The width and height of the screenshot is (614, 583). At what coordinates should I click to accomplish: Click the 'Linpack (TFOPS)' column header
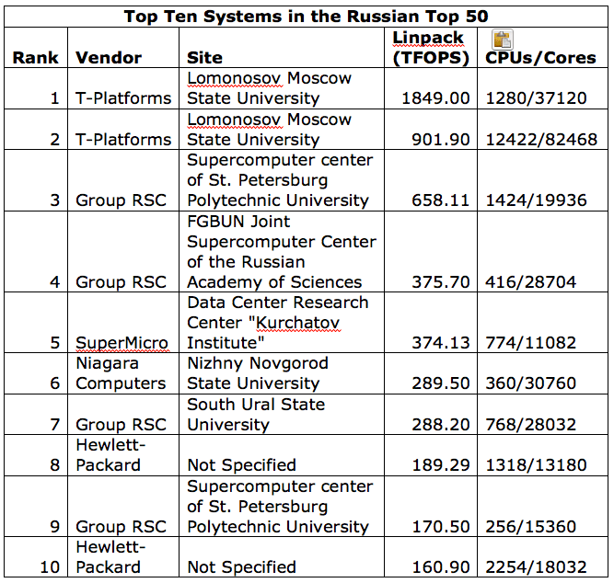click(x=431, y=48)
